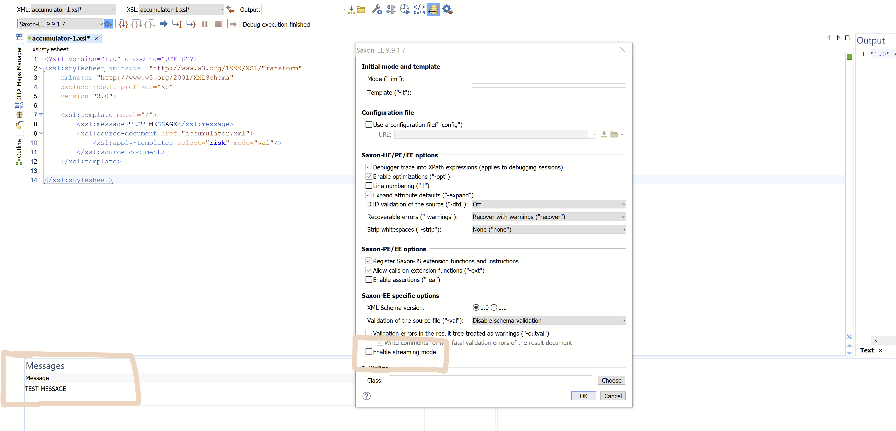The image size is (896, 431).
Task: Enable Line numbering checkbox
Action: click(x=369, y=186)
